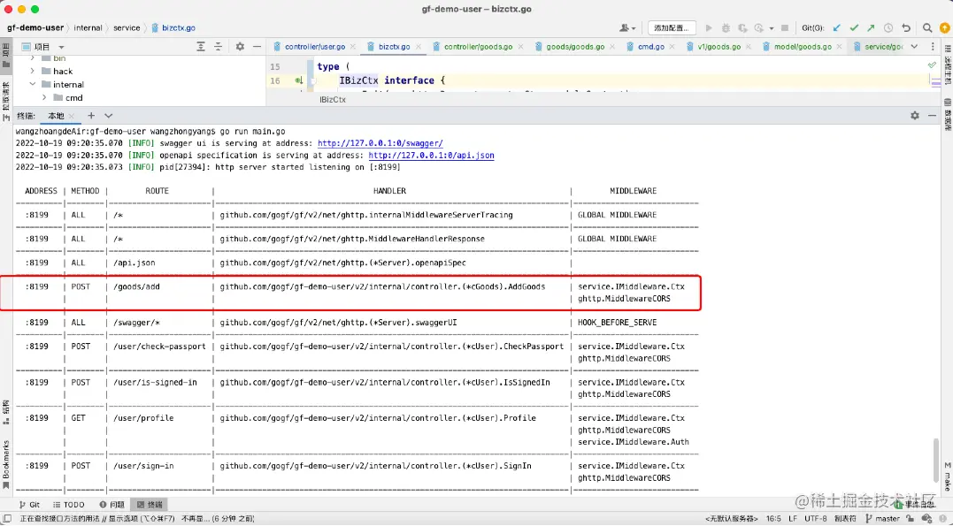Screen dimensions: 953x526
Task: Switch to model/goods.go tab
Action: [803, 47]
